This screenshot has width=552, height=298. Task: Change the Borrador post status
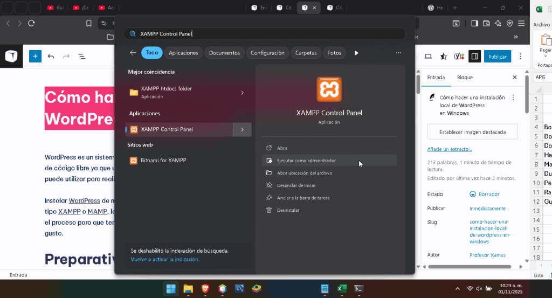point(485,194)
